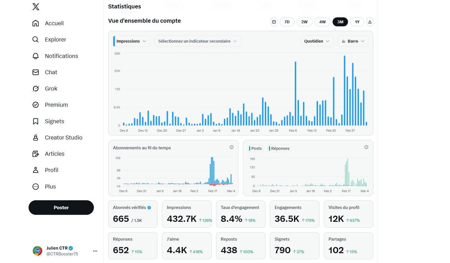Open the J'aime 4.4K stat card
450x263 pixels.
coord(187,245)
